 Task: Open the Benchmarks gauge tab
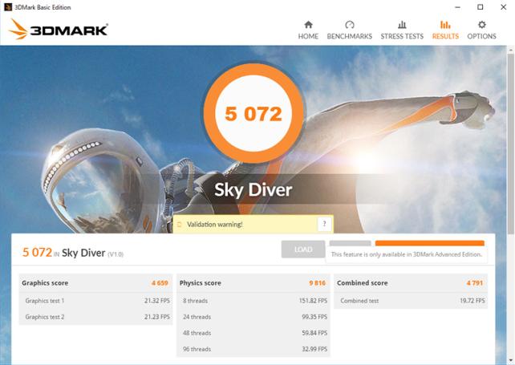pos(350,30)
